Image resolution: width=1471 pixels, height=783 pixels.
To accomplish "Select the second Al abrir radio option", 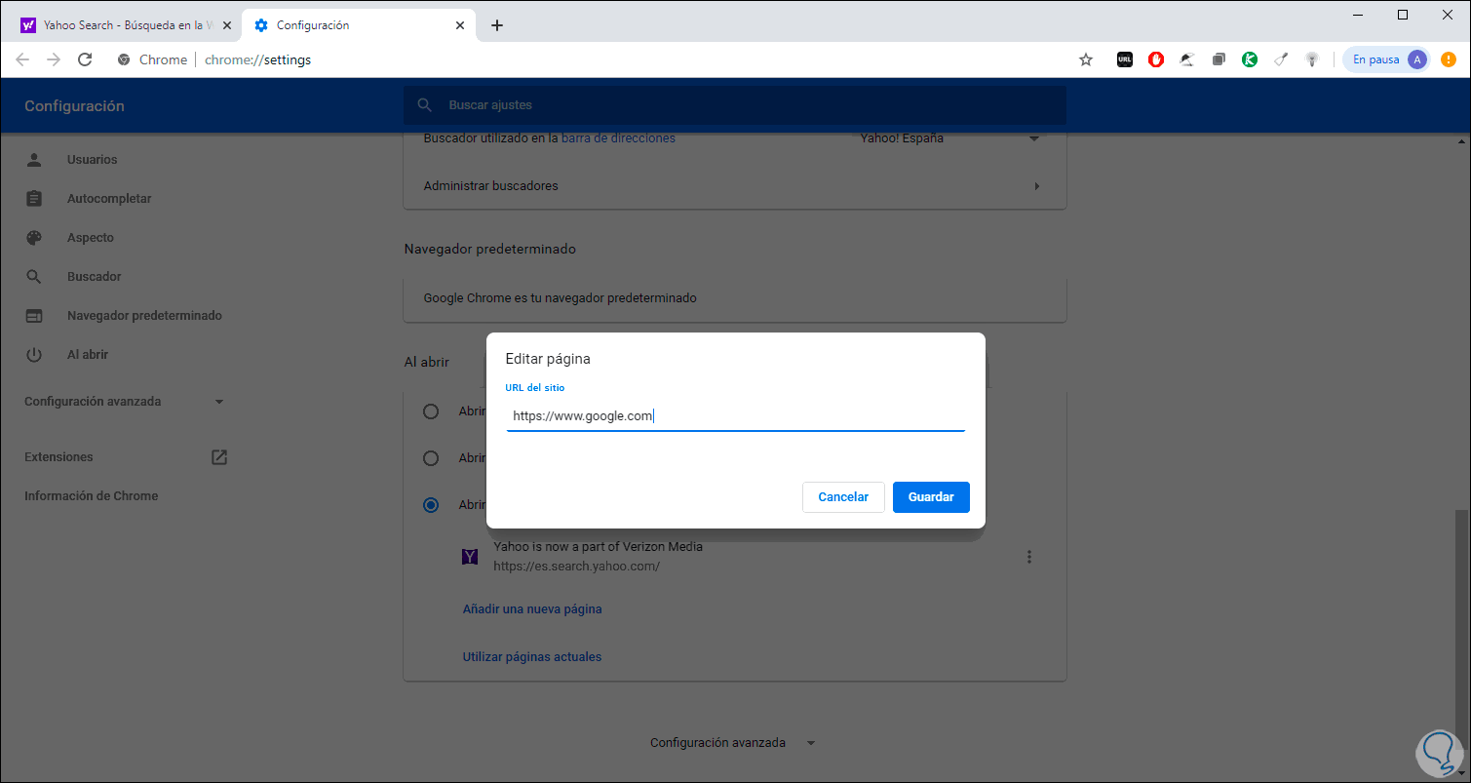I will tap(431, 457).
